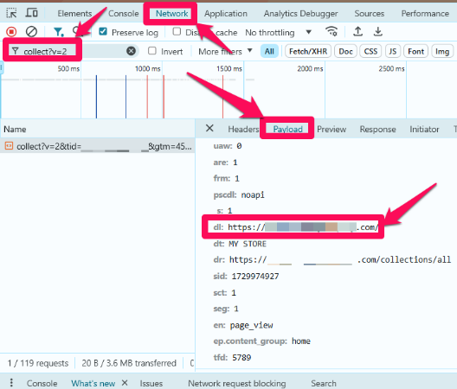The height and width of the screenshot is (389, 457).
Task: Switch to the Console panel tab
Action: pos(123,13)
